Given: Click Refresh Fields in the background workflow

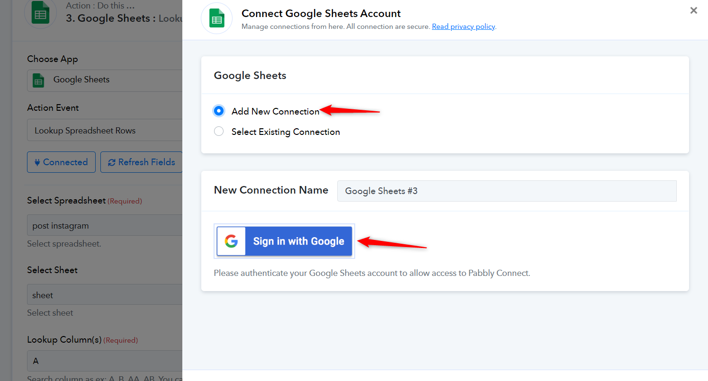Looking at the screenshot, I should (x=142, y=162).
